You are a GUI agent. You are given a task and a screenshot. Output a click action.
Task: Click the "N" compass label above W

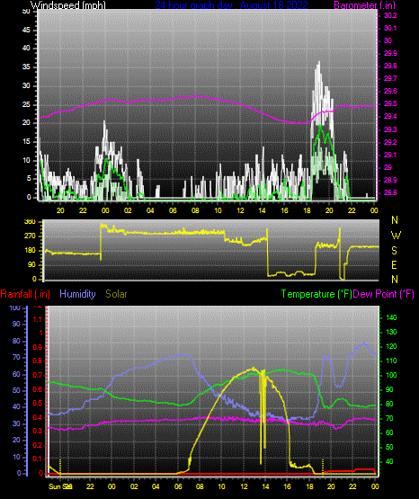(x=395, y=220)
